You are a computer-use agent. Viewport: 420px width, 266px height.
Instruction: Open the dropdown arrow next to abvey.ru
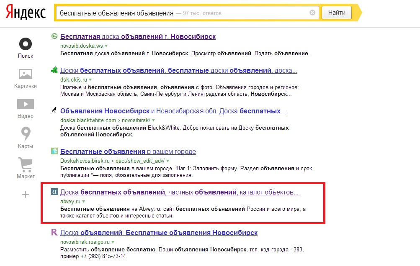[84, 201]
